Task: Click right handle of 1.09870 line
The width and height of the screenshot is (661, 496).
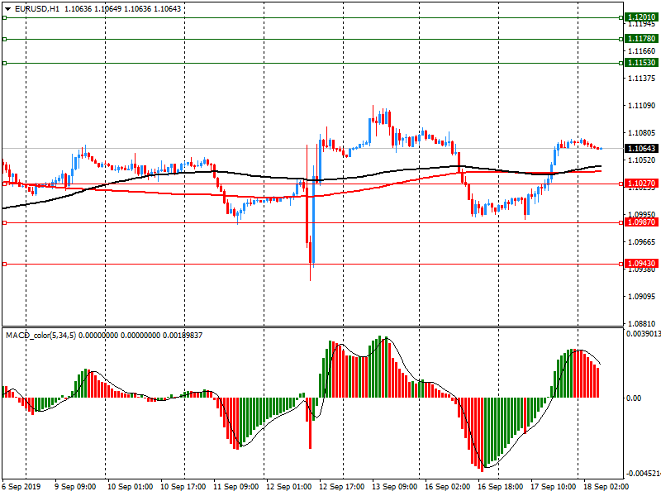Action: pyautogui.click(x=621, y=222)
